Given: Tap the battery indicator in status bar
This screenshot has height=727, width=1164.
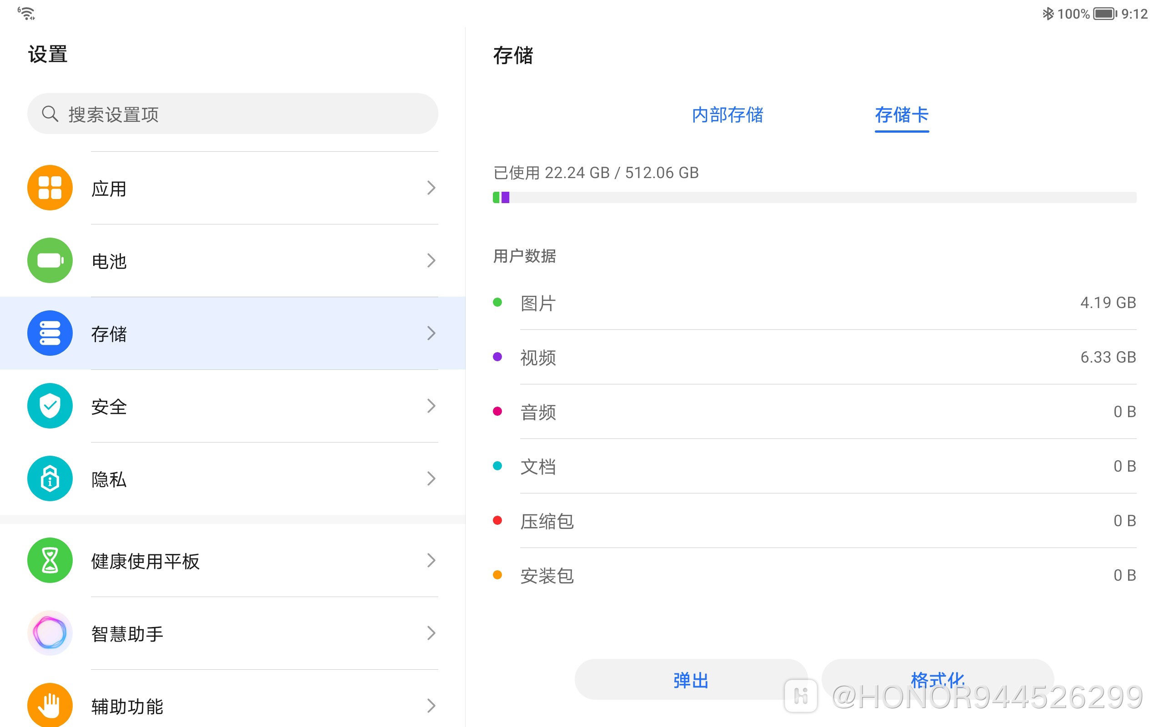Looking at the screenshot, I should [1105, 14].
